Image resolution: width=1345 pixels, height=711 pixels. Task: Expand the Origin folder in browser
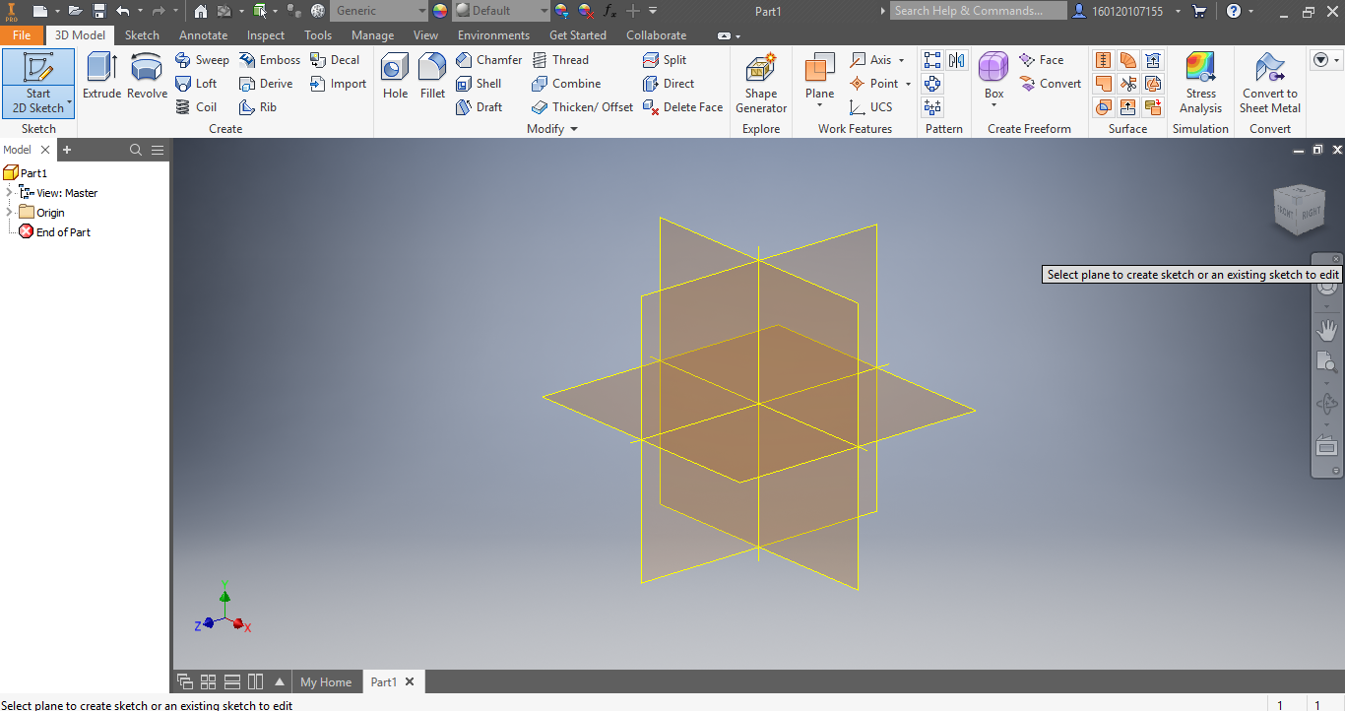[10, 212]
